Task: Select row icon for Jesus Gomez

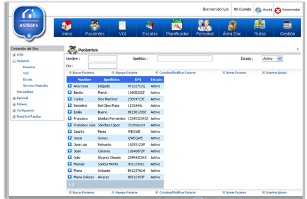Action: [x=70, y=138]
